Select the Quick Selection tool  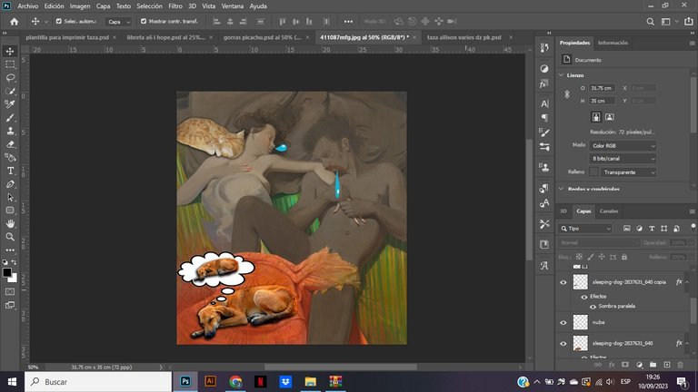[x=10, y=91]
